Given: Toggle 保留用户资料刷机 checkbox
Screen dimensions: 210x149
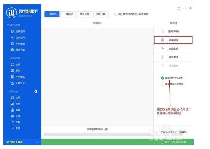Looking at the screenshot, I should tap(162, 78).
